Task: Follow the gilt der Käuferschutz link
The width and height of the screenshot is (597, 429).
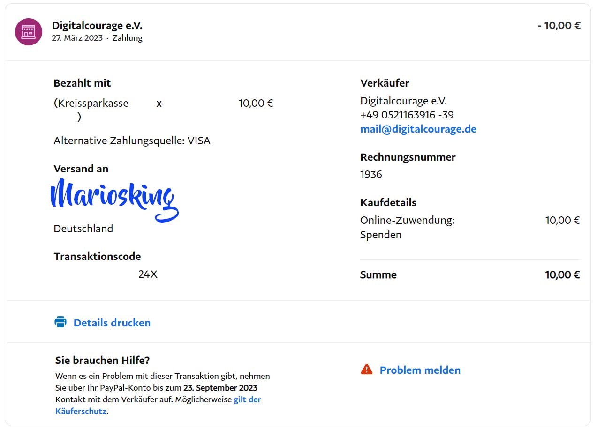Action: click(x=247, y=399)
